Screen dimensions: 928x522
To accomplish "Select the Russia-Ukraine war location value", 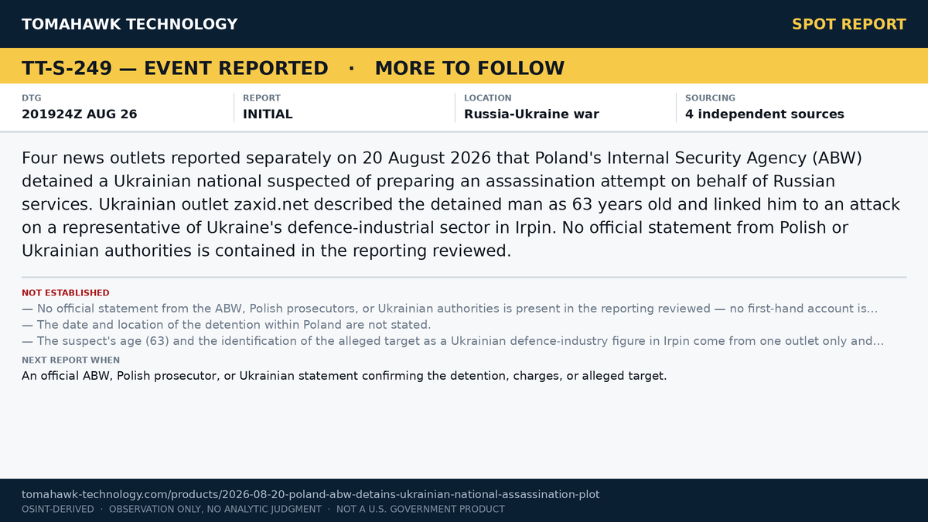I will 531,114.
